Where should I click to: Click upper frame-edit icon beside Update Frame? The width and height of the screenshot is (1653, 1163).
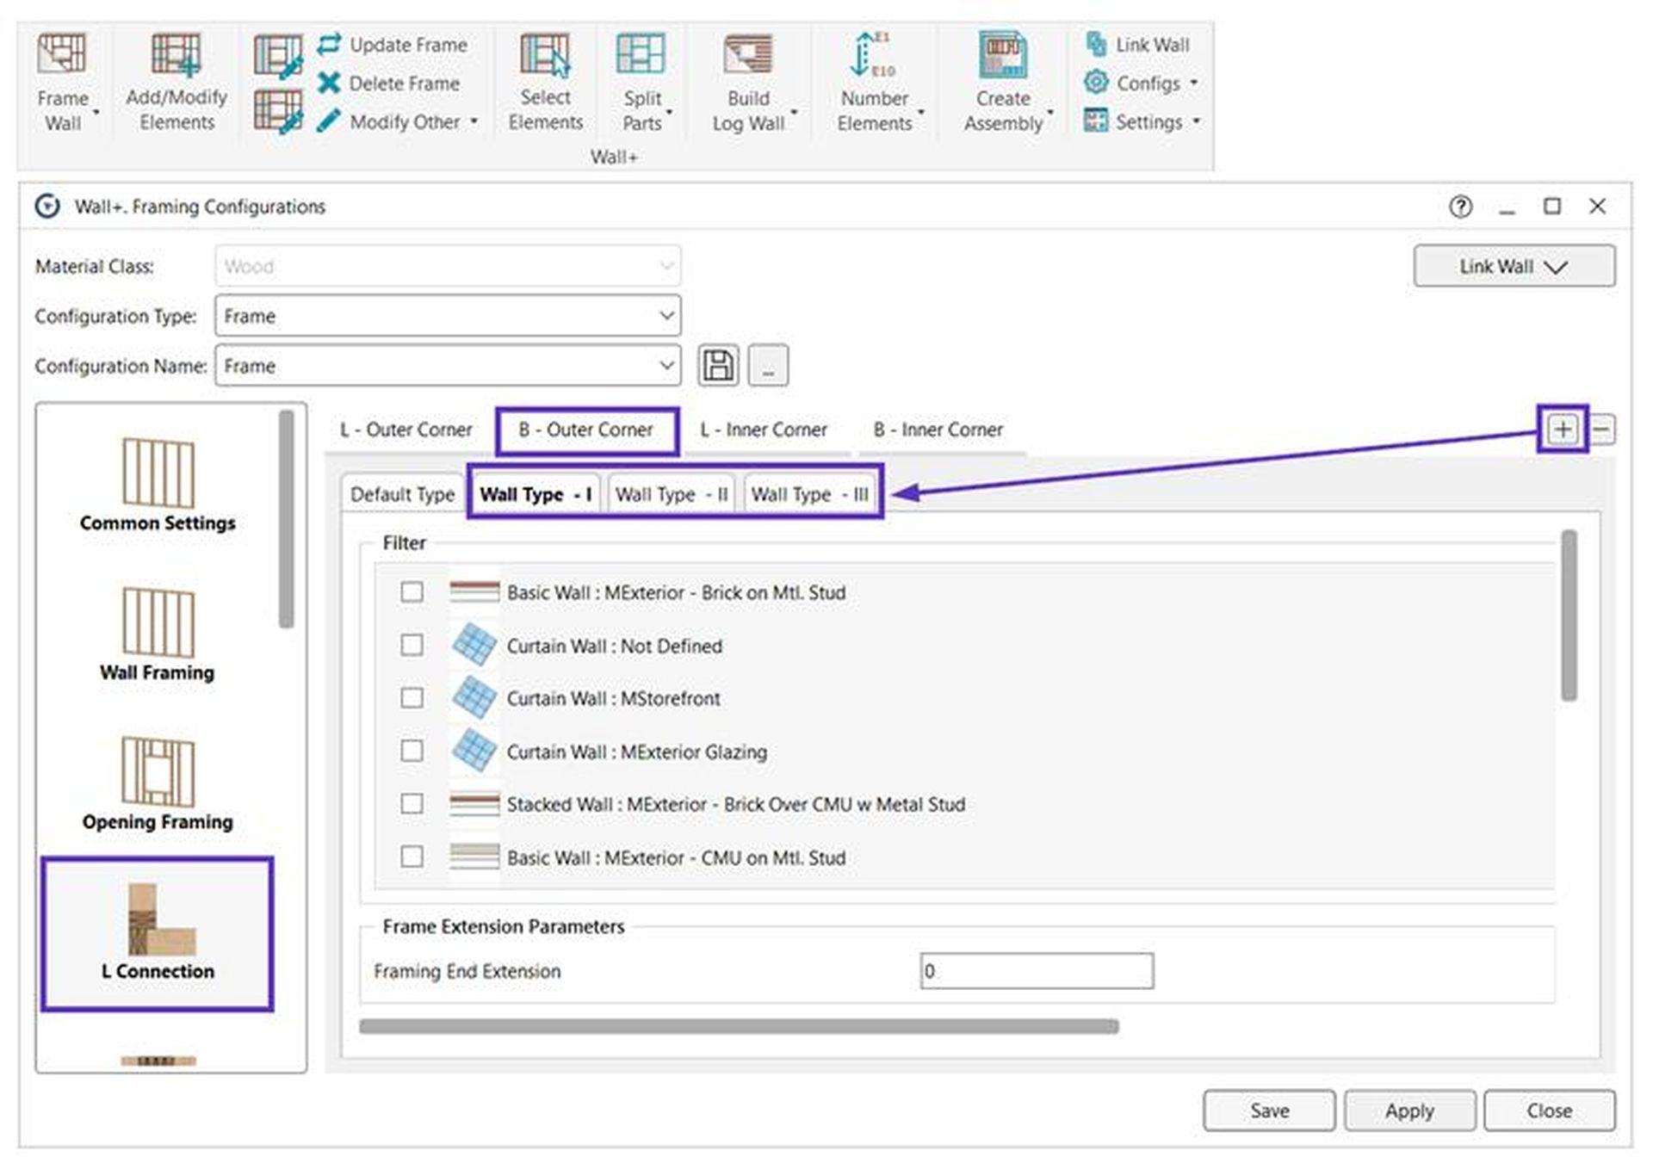click(278, 56)
